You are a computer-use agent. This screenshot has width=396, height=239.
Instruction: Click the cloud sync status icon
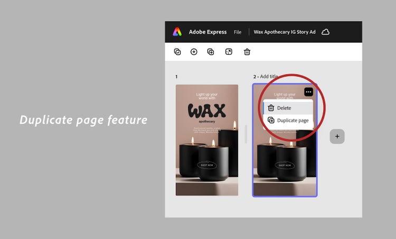click(x=325, y=32)
